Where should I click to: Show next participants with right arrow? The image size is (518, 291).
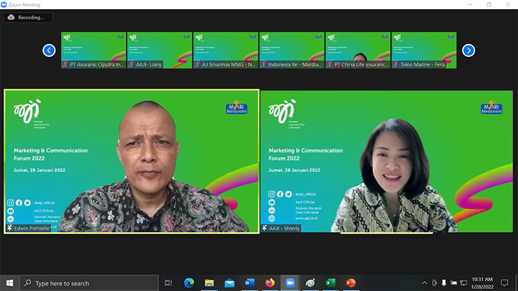click(x=468, y=50)
